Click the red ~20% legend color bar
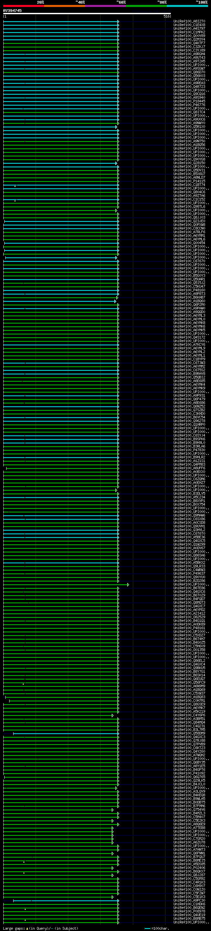211x931 pixels. (23, 6)
